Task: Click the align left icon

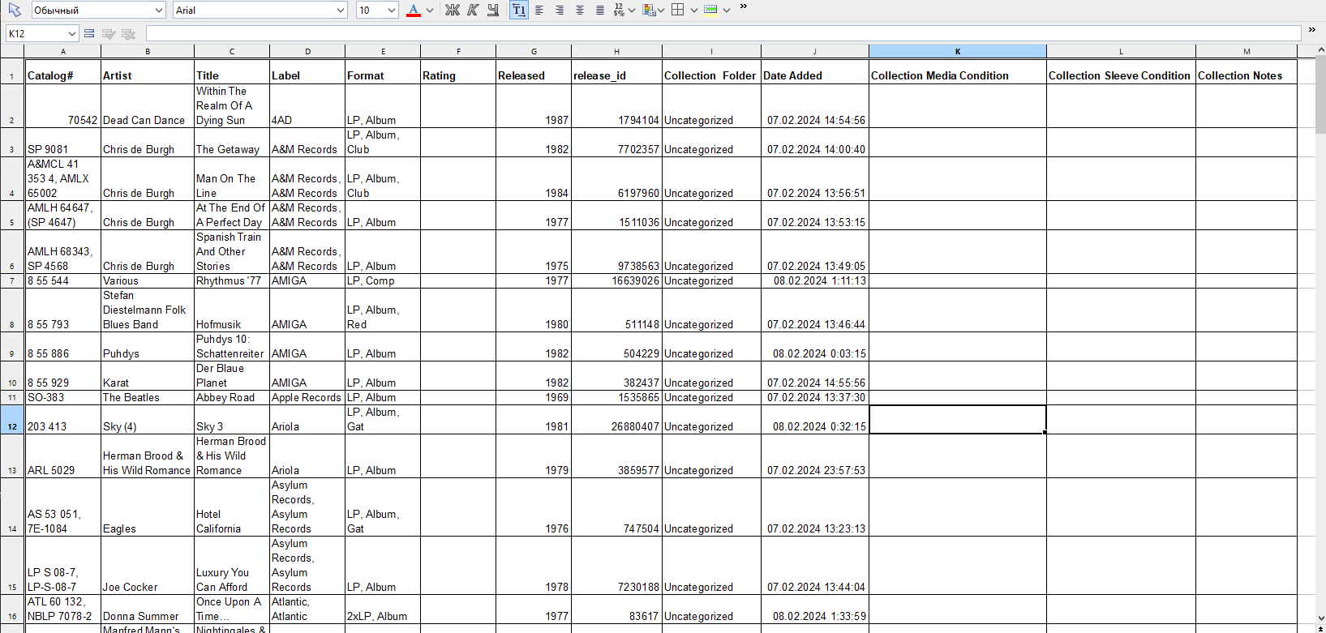Action: (539, 10)
